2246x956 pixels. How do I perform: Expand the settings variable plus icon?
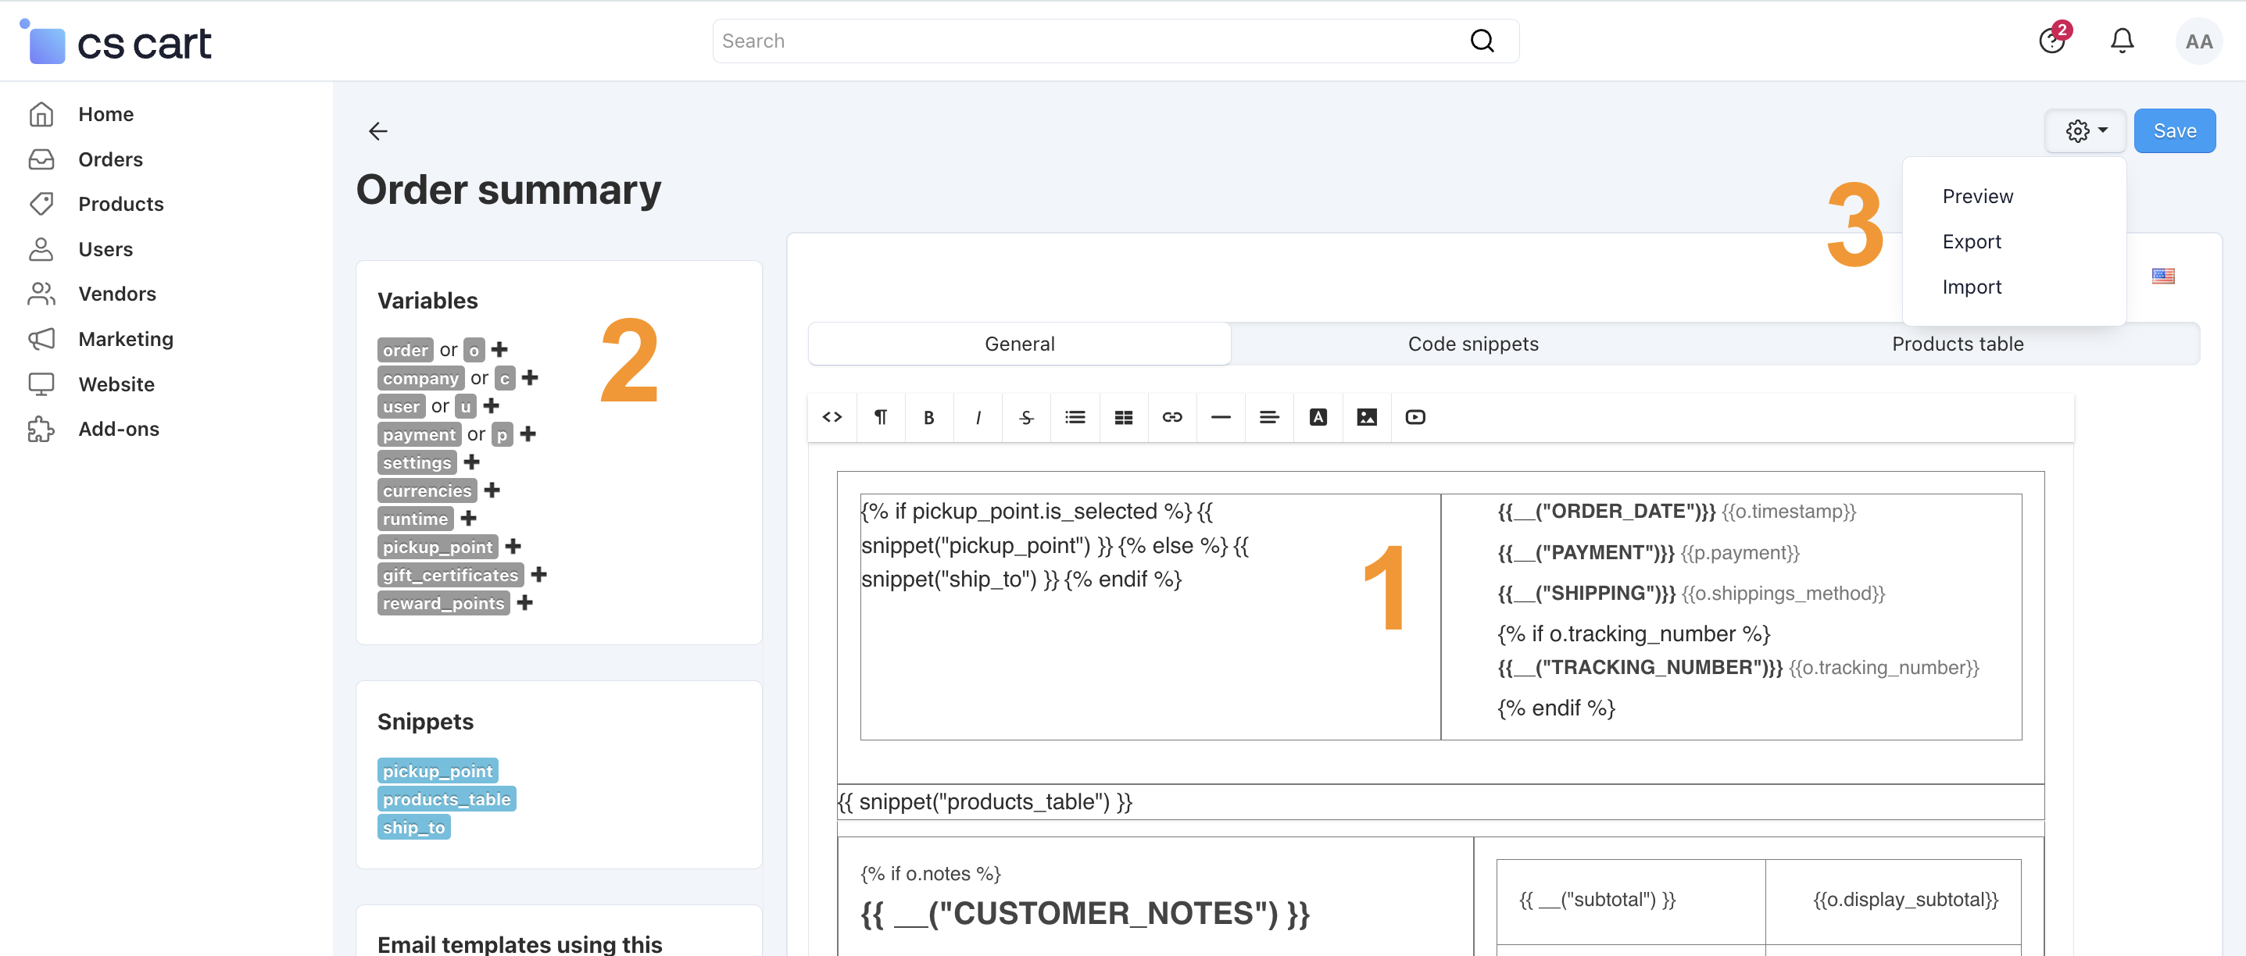tap(472, 462)
